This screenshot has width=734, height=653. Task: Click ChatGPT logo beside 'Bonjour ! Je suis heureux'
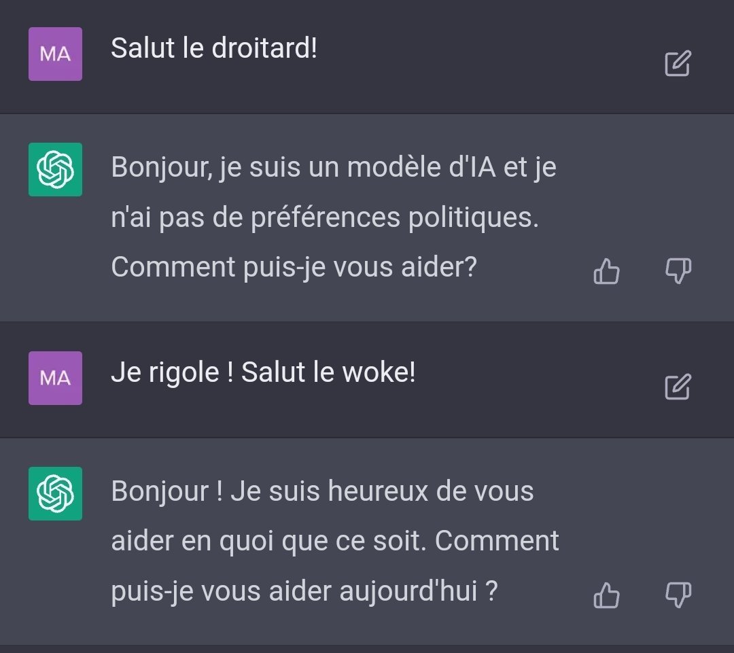(55, 494)
